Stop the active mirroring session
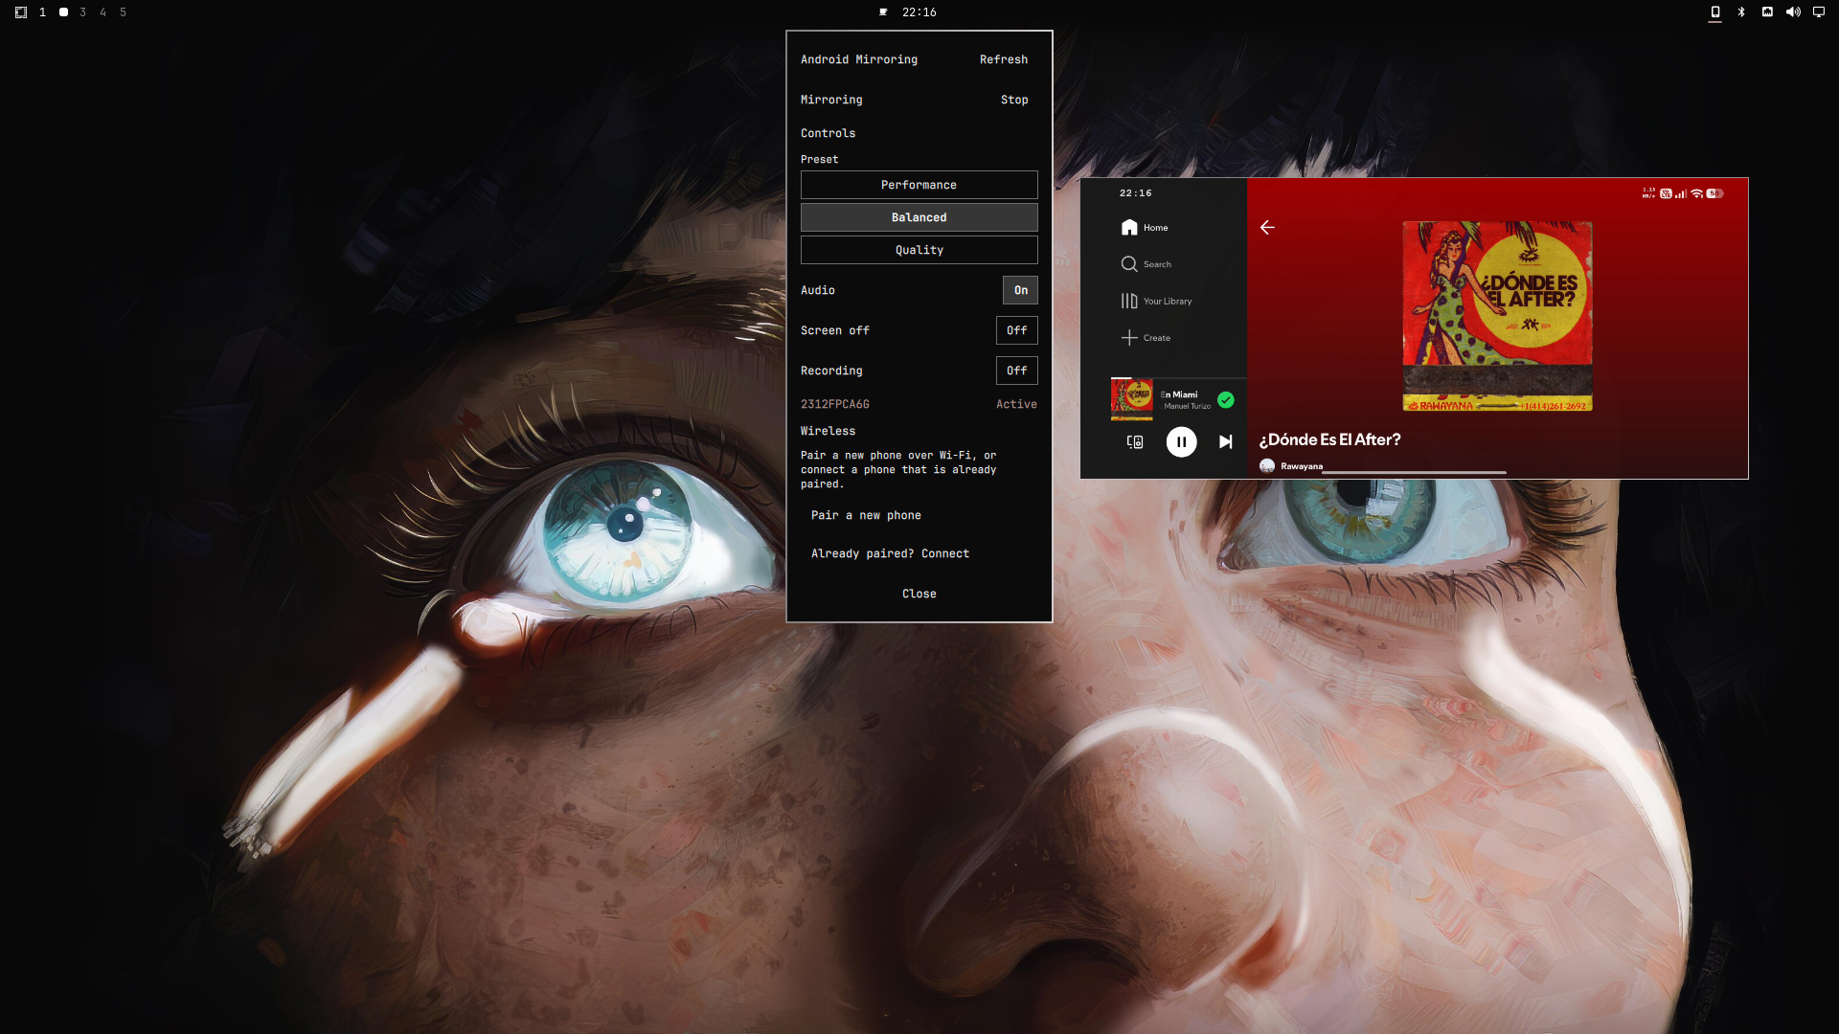The height and width of the screenshot is (1034, 1839). (x=1014, y=100)
